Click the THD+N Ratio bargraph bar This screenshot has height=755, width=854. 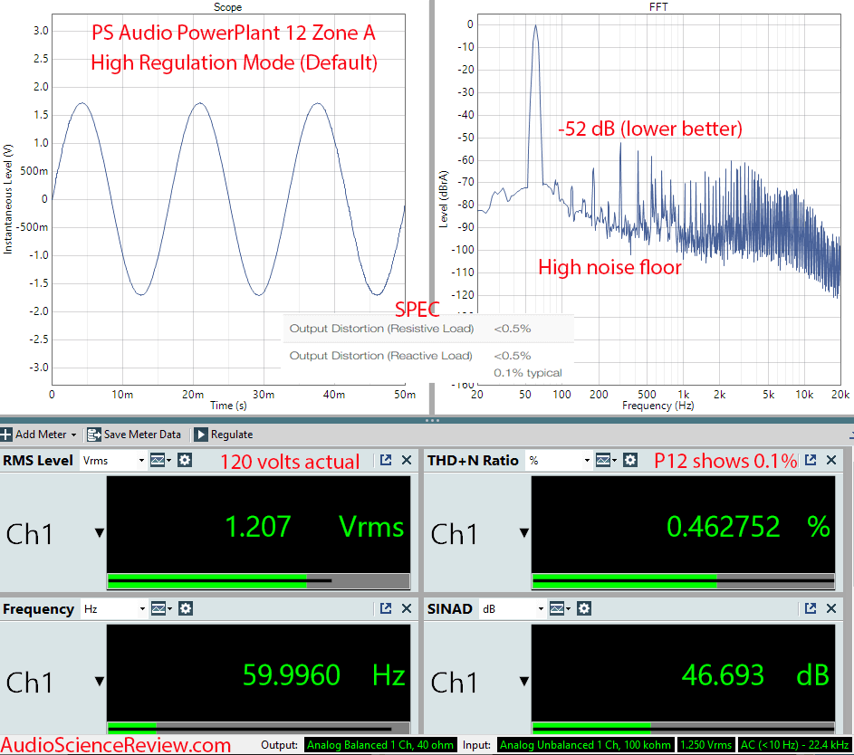click(683, 581)
